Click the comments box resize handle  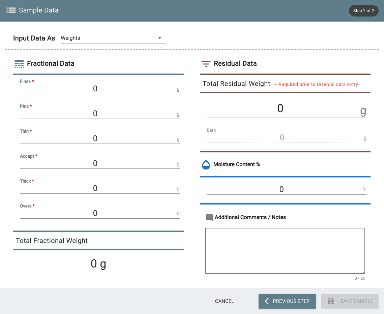363,272
